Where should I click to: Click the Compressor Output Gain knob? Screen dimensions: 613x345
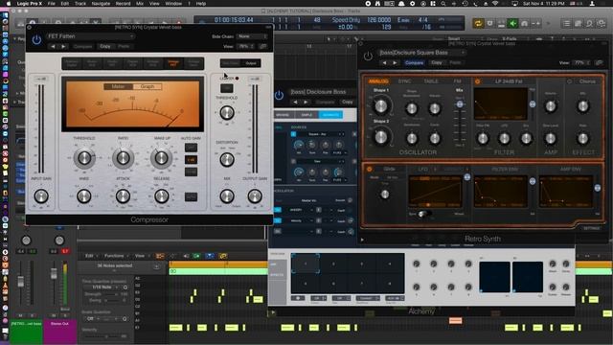click(255, 195)
